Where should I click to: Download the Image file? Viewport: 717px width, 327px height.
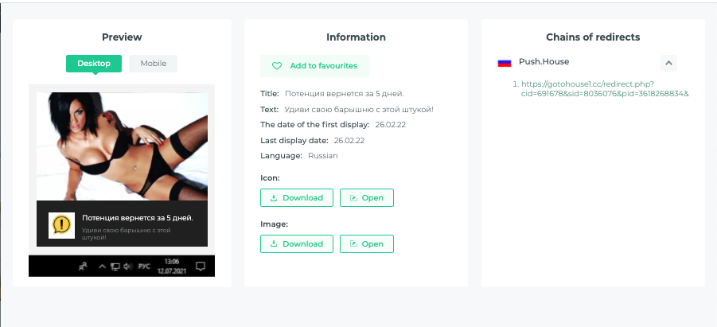[x=297, y=243]
